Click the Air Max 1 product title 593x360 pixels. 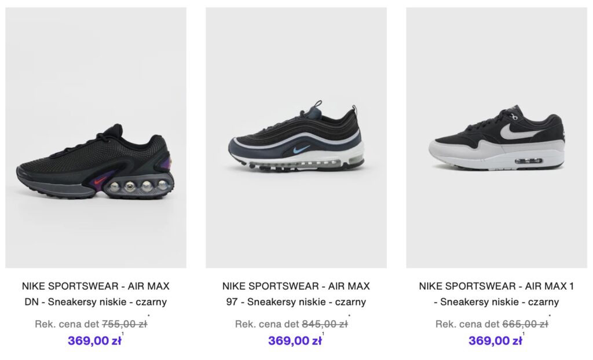496,293
